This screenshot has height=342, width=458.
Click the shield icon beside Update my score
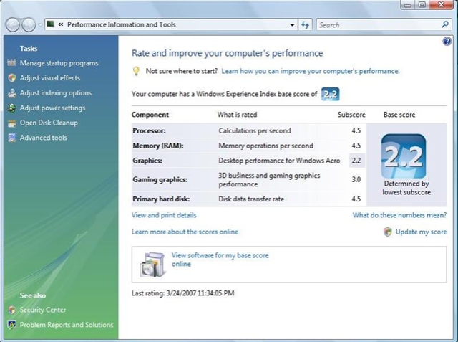[388, 232]
